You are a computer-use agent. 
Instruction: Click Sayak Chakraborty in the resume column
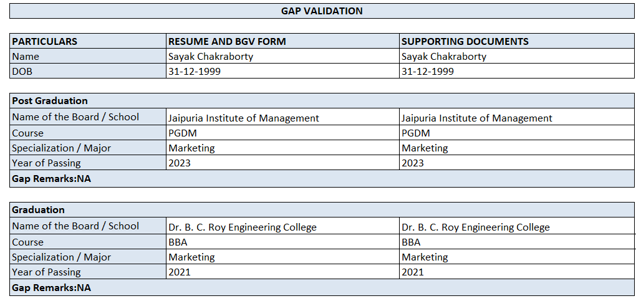click(x=211, y=56)
